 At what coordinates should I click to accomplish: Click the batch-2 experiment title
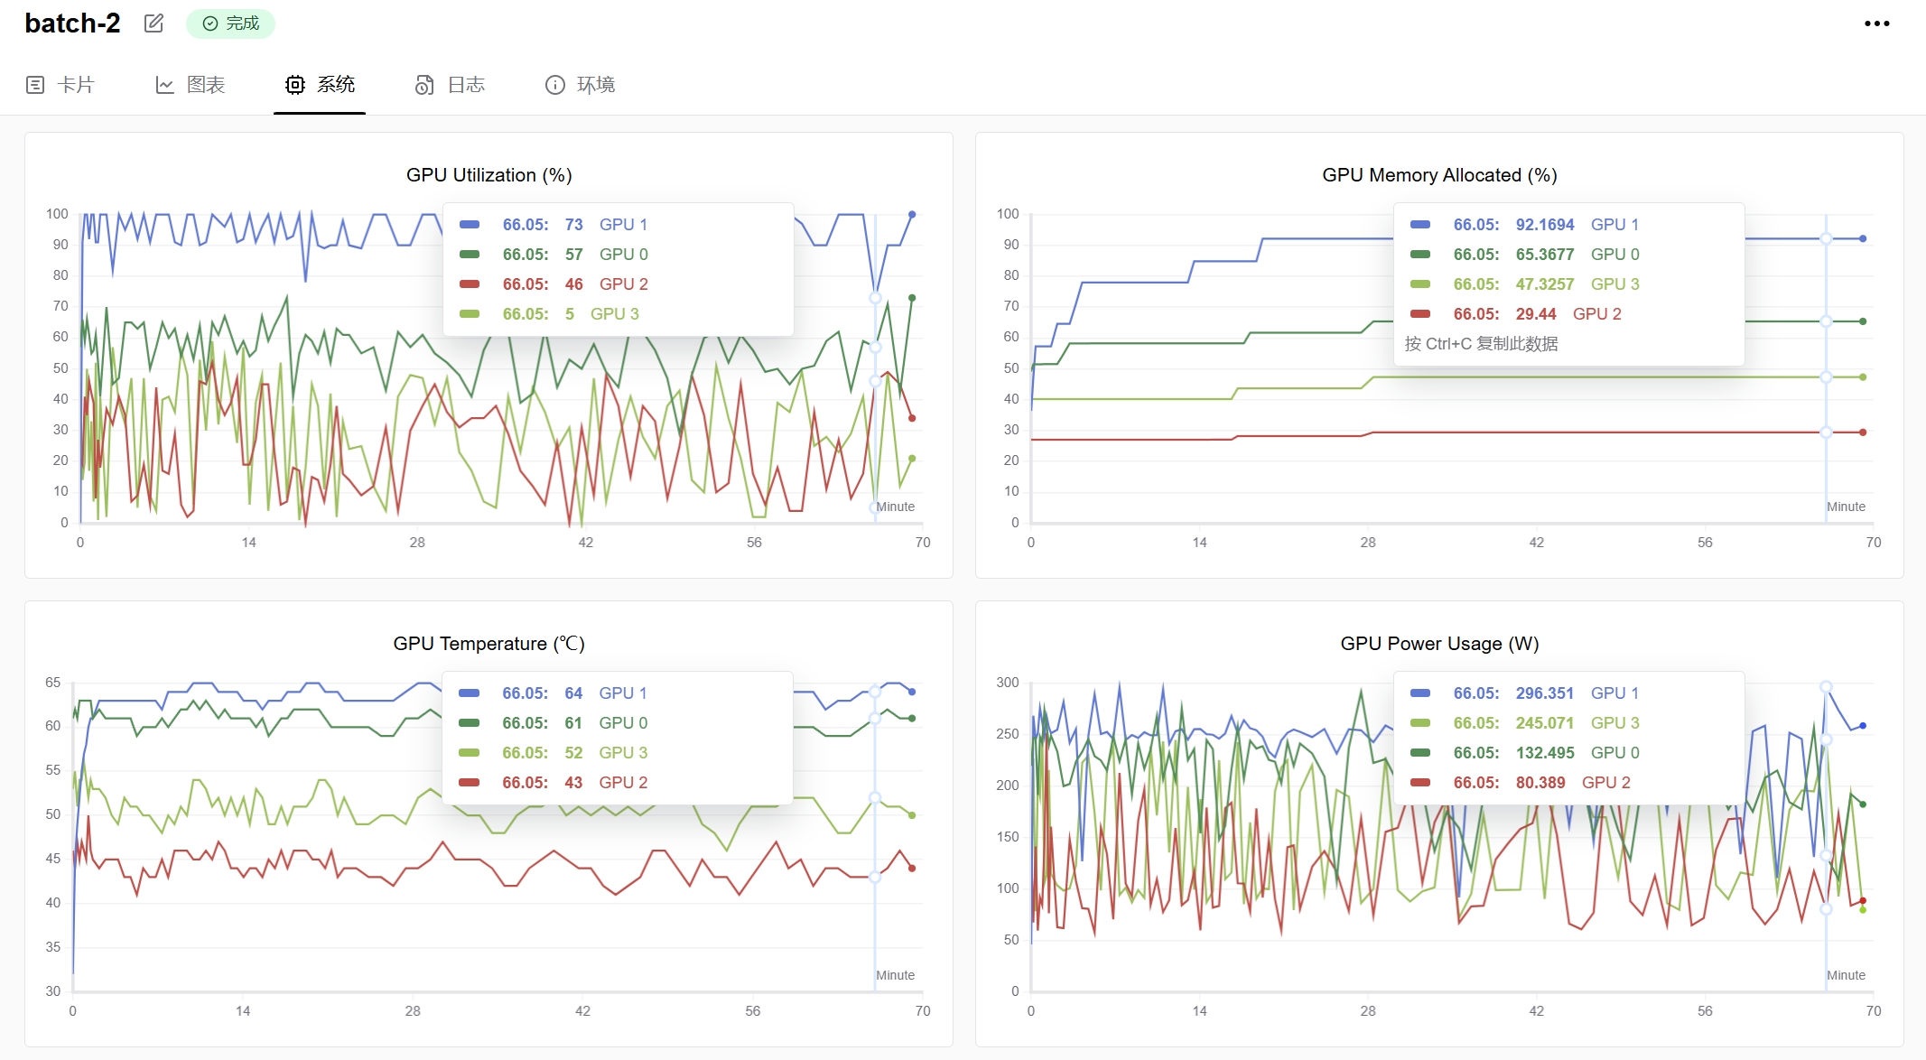(72, 23)
